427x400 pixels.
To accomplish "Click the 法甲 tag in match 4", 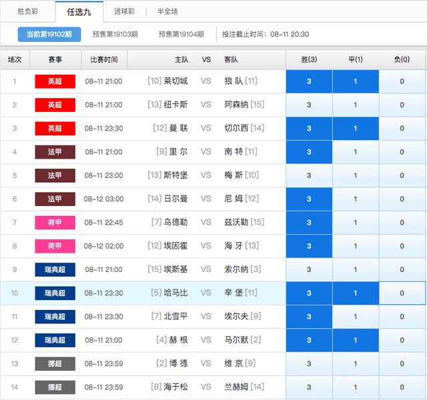I will (x=55, y=152).
